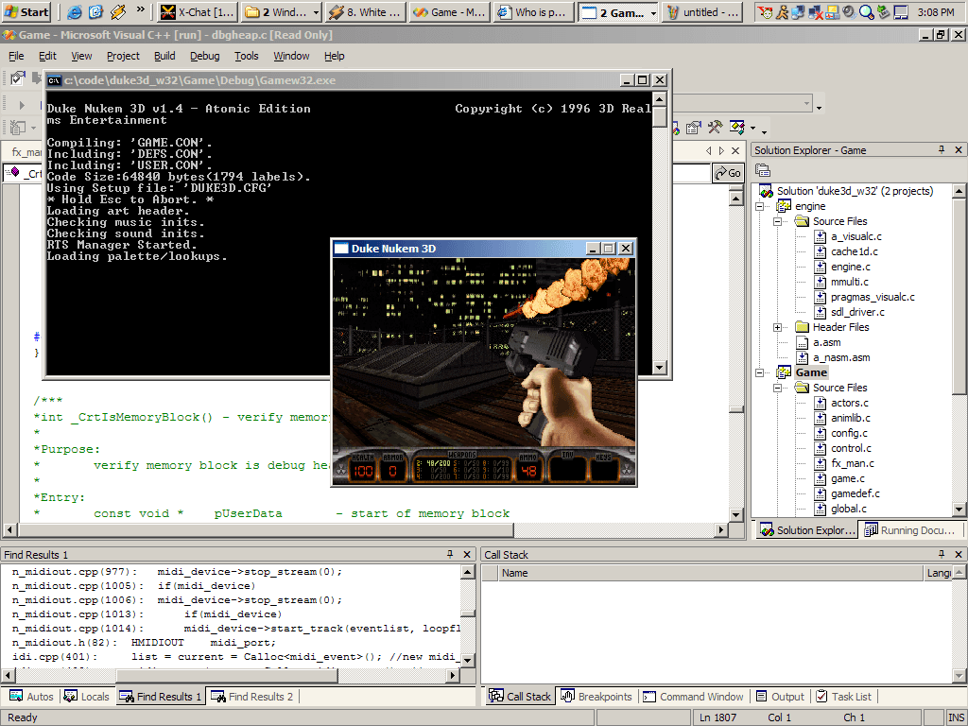Select Solution 'duke3d_w32' root node
The width and height of the screenshot is (968, 726).
pyautogui.click(x=855, y=191)
